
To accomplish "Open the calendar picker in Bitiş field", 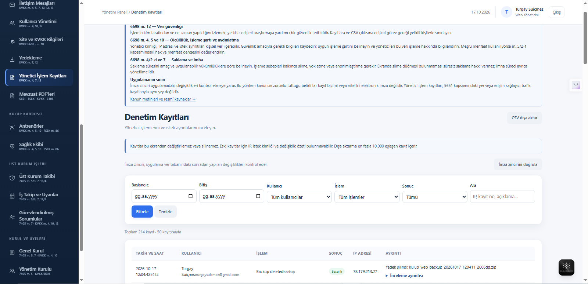I will (x=258, y=196).
